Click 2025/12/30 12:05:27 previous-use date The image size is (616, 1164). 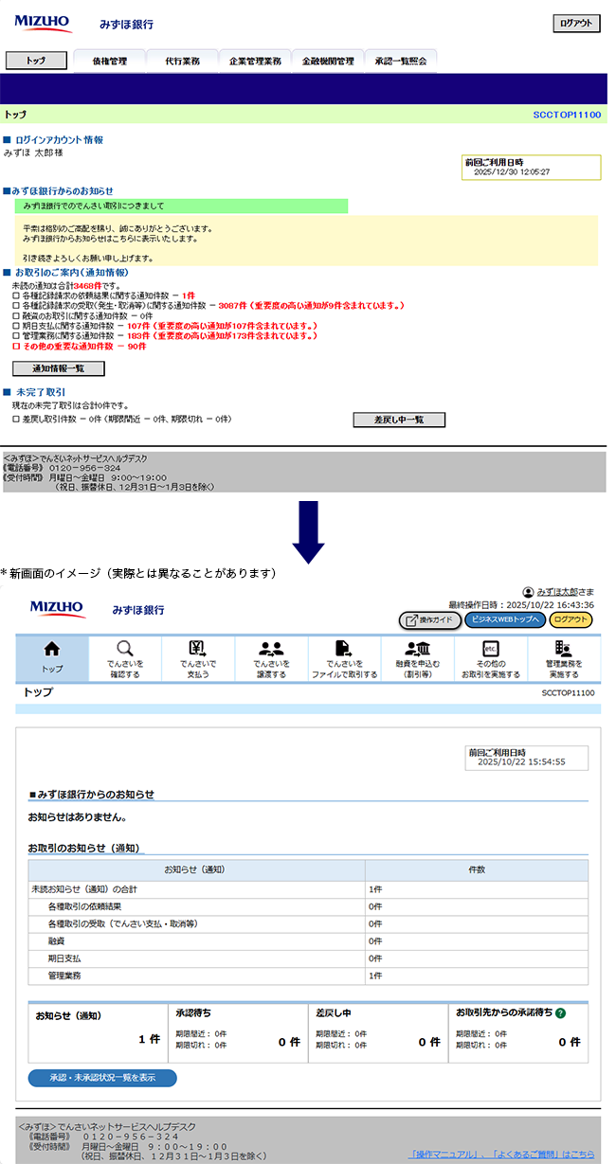512,172
